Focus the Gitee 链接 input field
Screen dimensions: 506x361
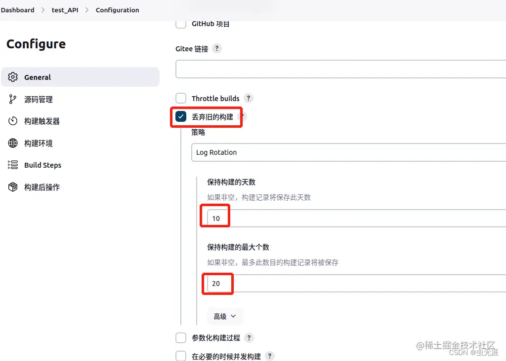[341, 69]
